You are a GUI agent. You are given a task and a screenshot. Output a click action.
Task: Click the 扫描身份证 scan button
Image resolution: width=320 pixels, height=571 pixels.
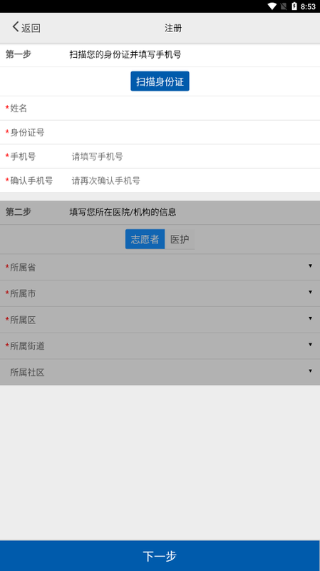click(x=160, y=81)
